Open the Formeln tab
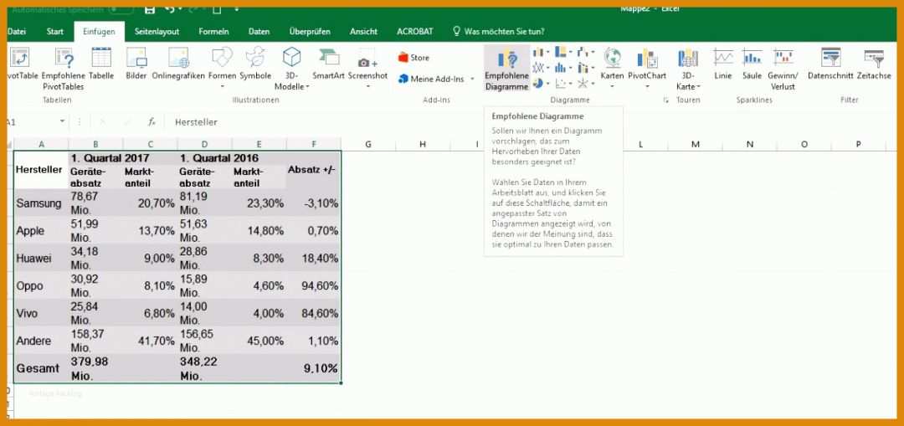Image resolution: width=904 pixels, height=426 pixels. point(214,32)
